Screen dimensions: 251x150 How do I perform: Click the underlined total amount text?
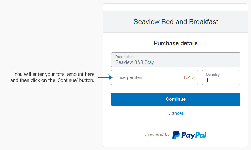click(70, 74)
